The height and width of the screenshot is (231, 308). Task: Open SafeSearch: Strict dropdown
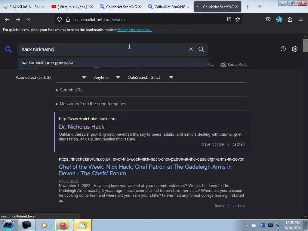pos(151,77)
